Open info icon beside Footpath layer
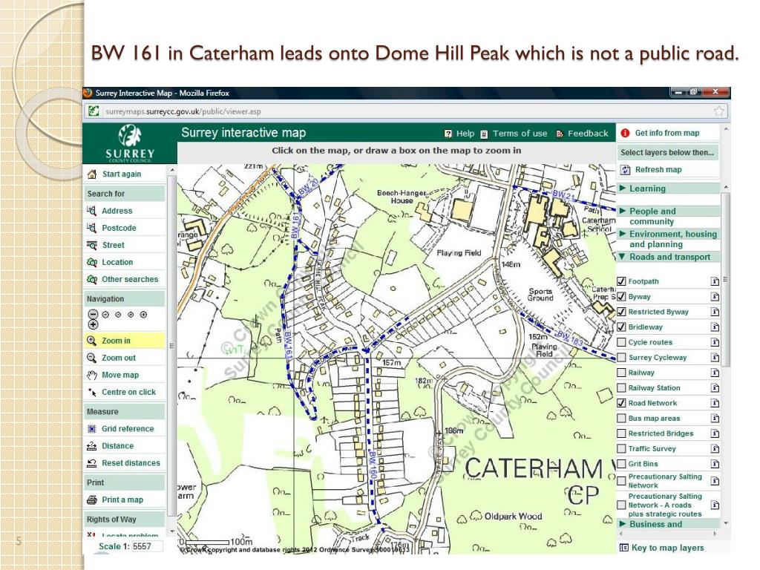Screen dimensions: 760x570 click(x=715, y=281)
